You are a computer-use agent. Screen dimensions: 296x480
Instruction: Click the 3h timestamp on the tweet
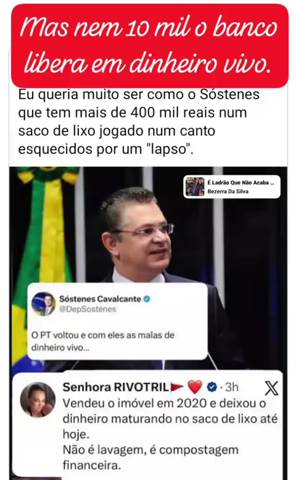coord(232,387)
